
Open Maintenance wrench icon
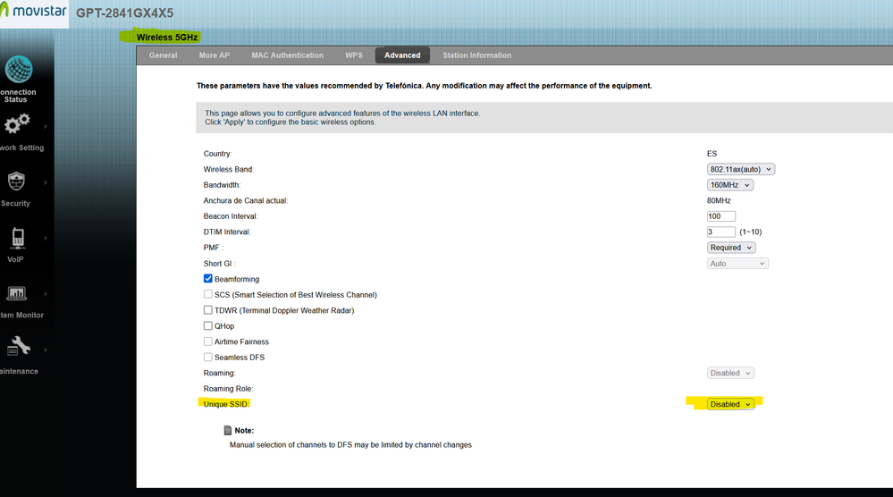(17, 348)
